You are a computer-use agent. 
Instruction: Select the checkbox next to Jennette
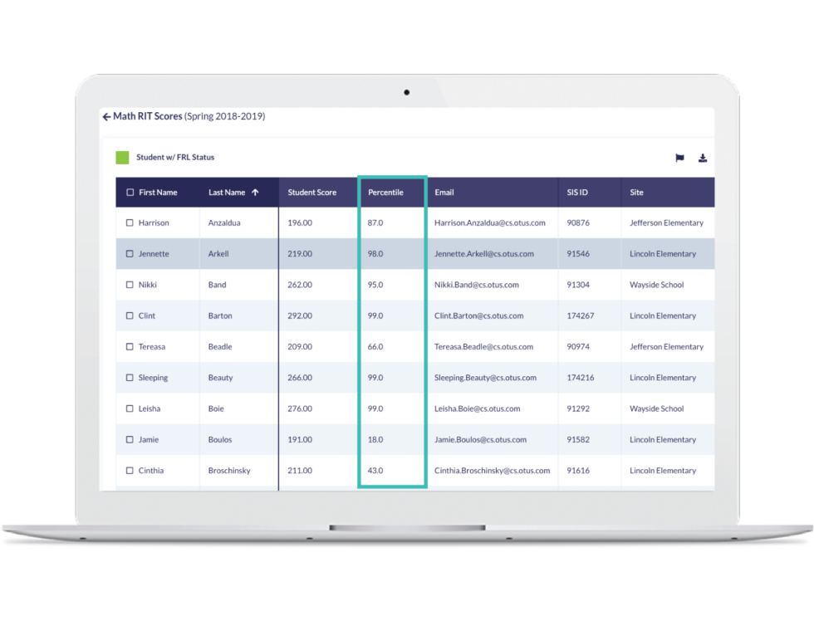[130, 254]
